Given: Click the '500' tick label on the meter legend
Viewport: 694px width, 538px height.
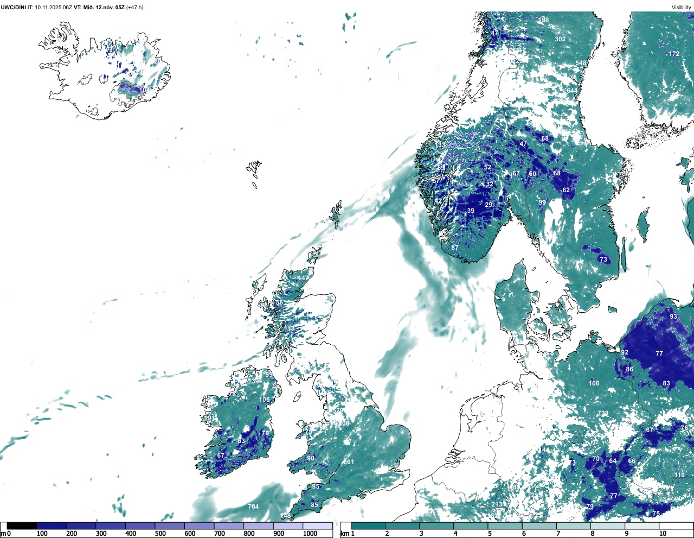Looking at the screenshot, I should [x=160, y=534].
